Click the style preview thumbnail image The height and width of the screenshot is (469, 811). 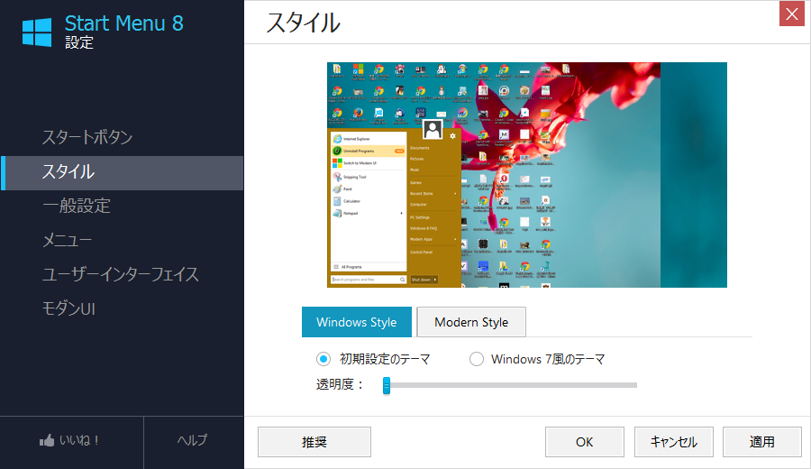point(527,175)
